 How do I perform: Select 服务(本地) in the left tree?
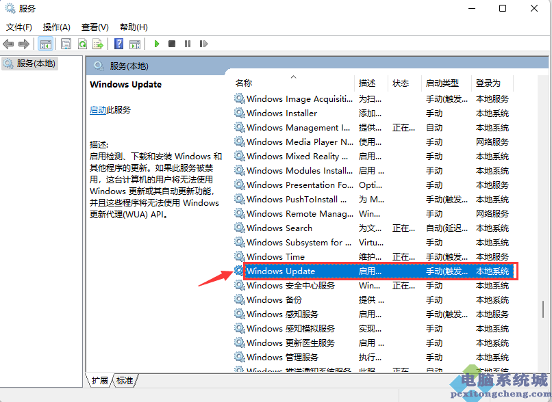coord(29,64)
